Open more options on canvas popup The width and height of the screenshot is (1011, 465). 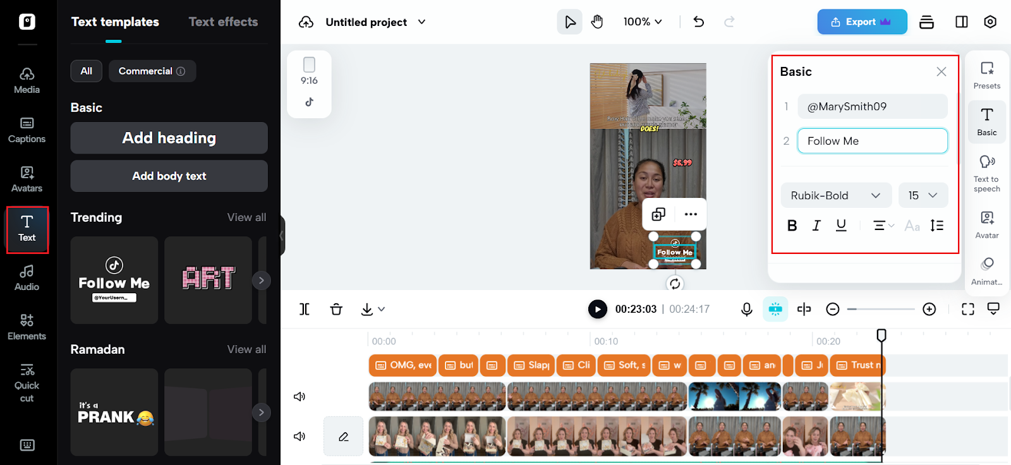(691, 214)
